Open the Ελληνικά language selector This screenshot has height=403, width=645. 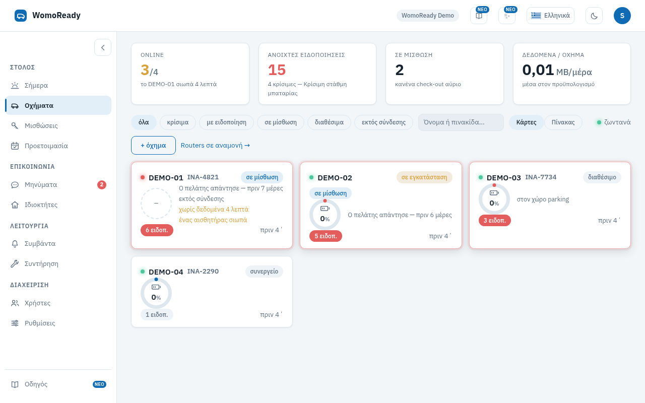pyautogui.click(x=550, y=16)
